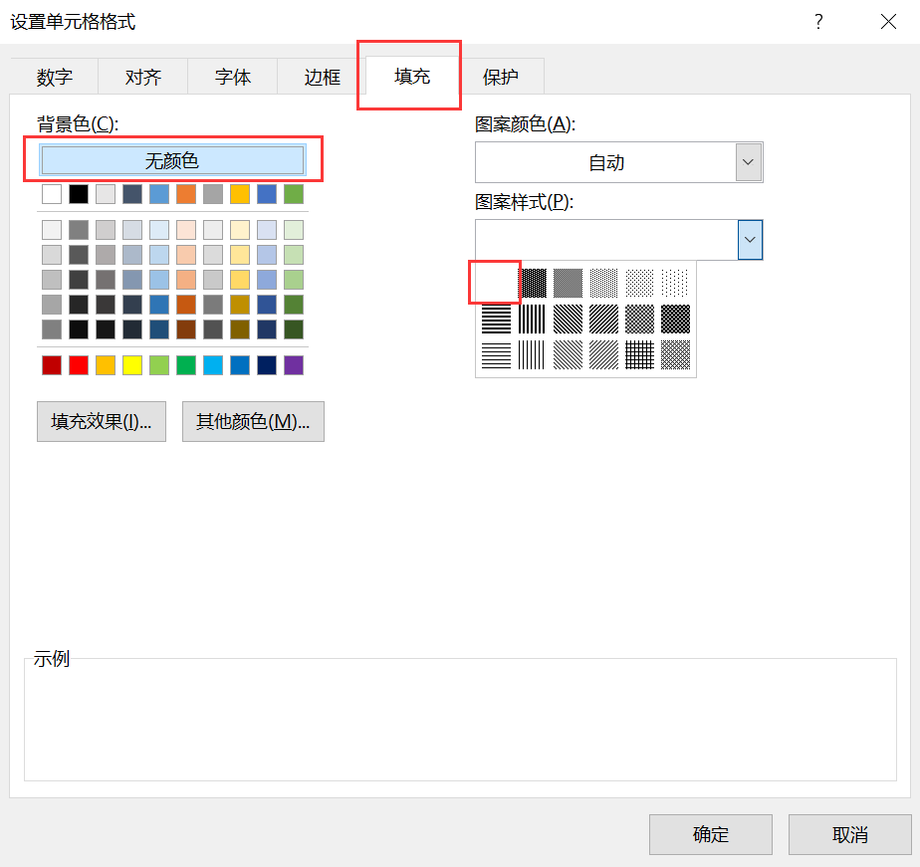Open 其他颜色(M)... dialog
This screenshot has width=920, height=867.
(x=253, y=421)
